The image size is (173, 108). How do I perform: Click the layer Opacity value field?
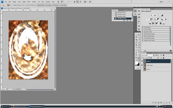[161, 55]
